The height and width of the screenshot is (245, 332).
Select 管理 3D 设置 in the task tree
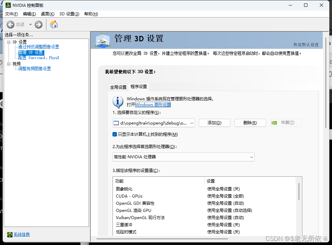click(31, 52)
